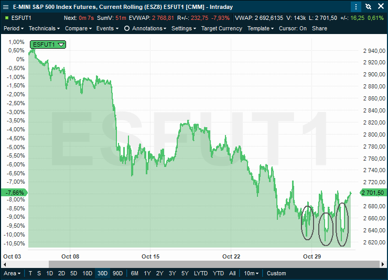Select the 6M time range

click(x=134, y=273)
